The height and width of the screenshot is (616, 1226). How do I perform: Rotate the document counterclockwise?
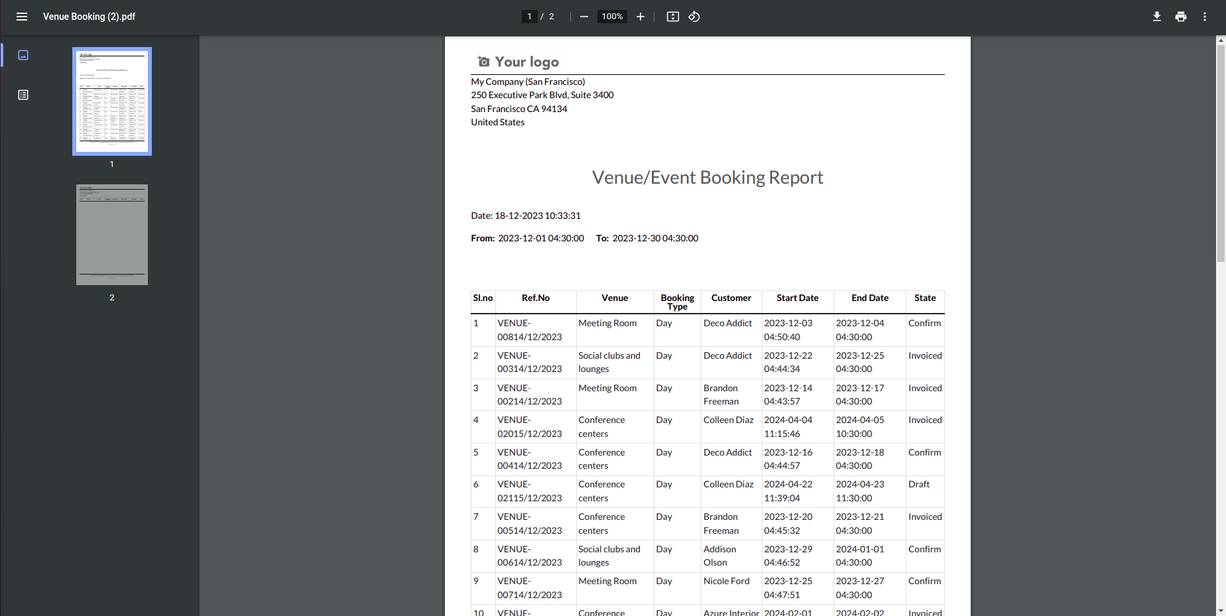[694, 17]
